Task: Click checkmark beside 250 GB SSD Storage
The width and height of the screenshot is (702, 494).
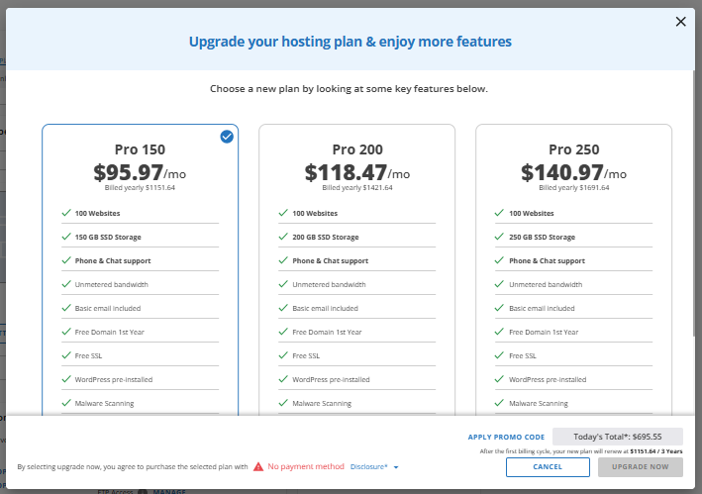Action: pos(499,237)
